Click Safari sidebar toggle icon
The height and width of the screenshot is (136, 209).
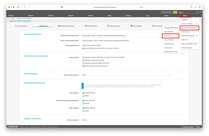pyautogui.click(x=18, y=7)
